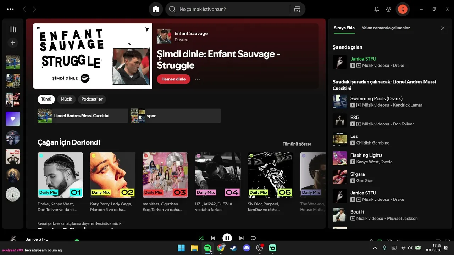Play Si'gara from the queue

pos(358,174)
